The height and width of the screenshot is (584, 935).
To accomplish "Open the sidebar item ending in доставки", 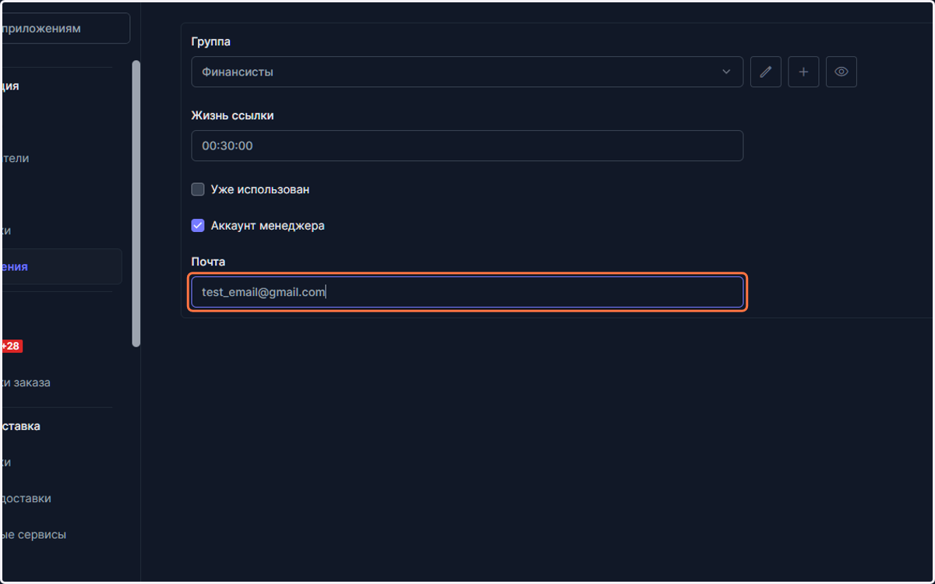I will [x=26, y=498].
